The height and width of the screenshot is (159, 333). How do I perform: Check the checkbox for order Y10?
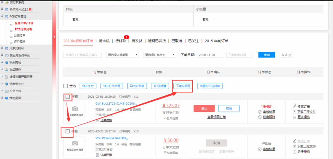click(x=68, y=131)
